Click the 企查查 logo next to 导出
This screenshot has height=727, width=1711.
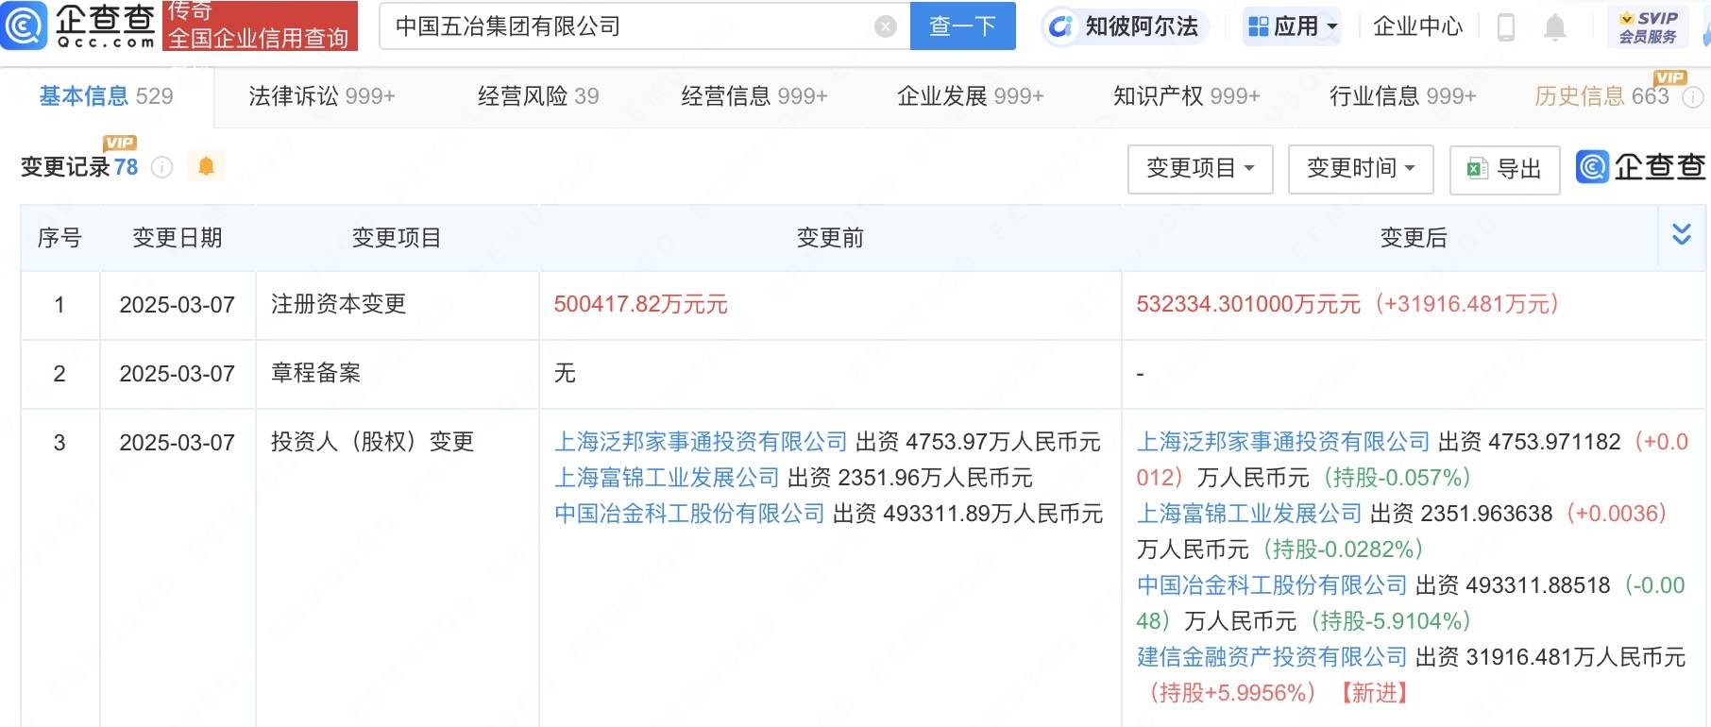pos(1641,167)
